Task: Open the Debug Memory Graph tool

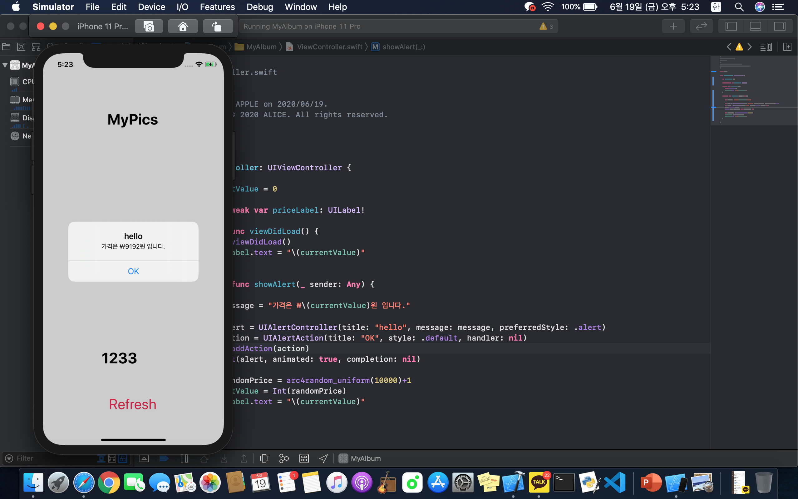Action: [284, 458]
